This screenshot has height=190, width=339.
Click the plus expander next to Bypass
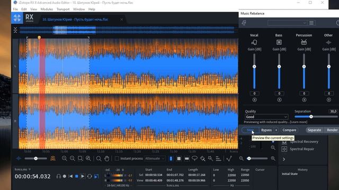click(x=276, y=130)
